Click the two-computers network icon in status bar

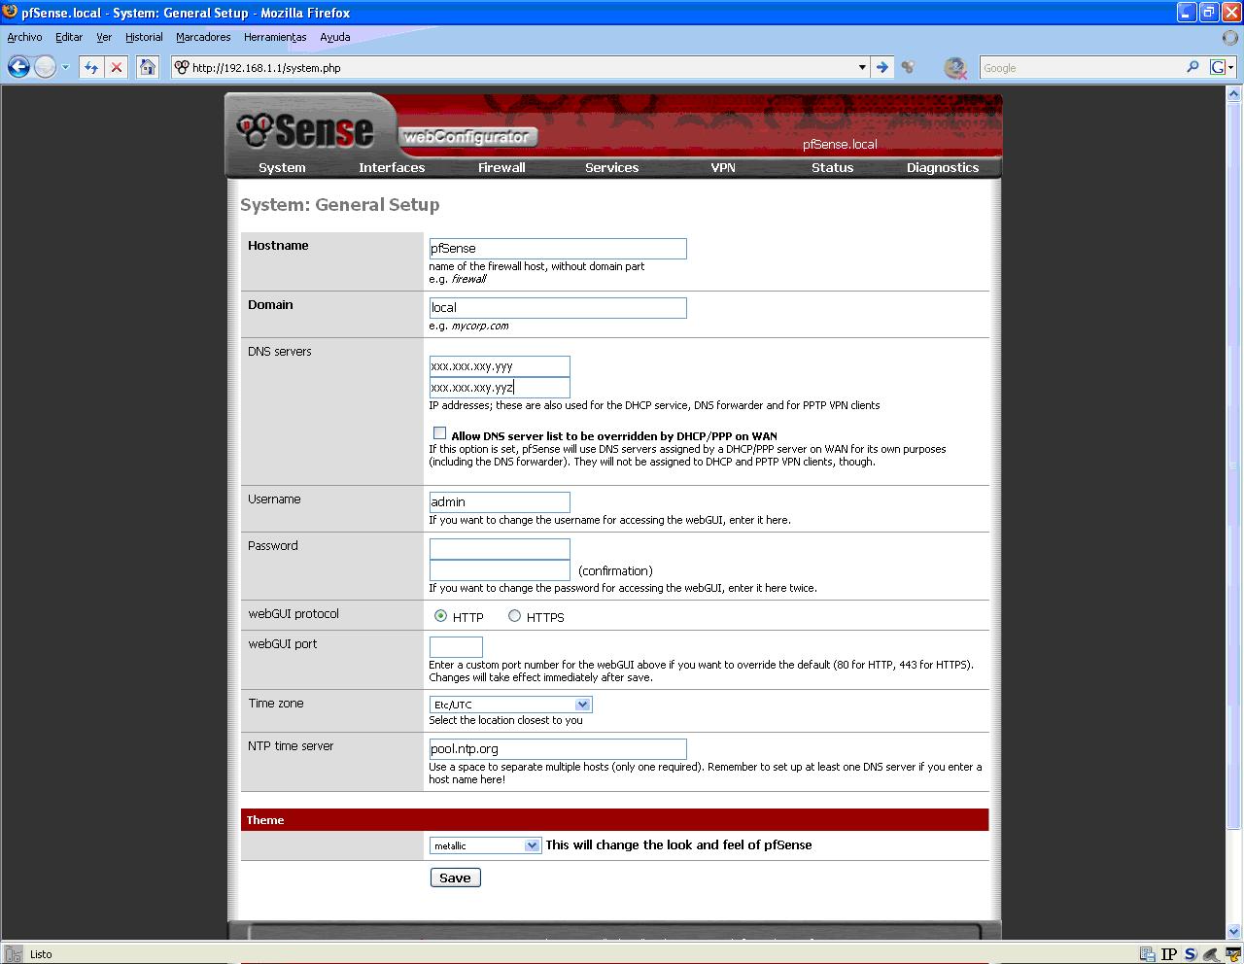(1147, 954)
